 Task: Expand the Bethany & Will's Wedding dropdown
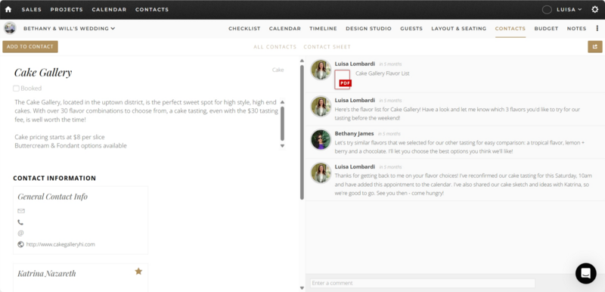(69, 29)
